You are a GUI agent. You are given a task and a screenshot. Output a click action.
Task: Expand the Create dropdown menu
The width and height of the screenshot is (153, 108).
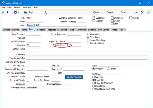97,12
